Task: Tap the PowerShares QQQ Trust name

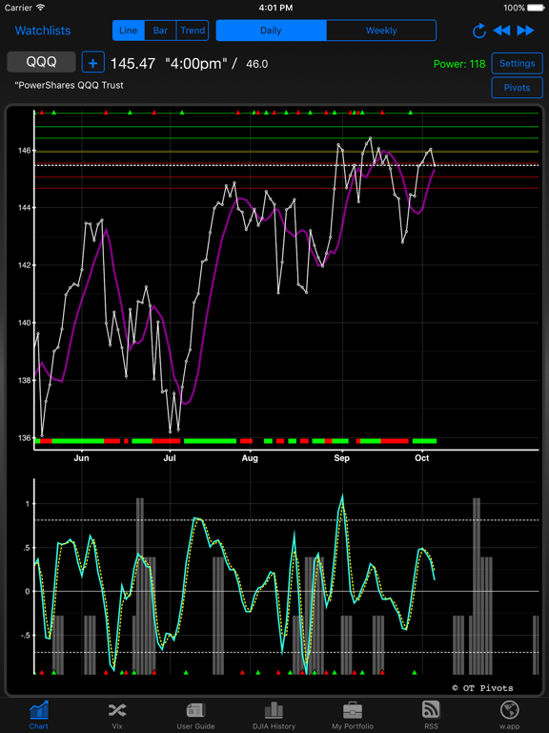Action: pos(69,86)
